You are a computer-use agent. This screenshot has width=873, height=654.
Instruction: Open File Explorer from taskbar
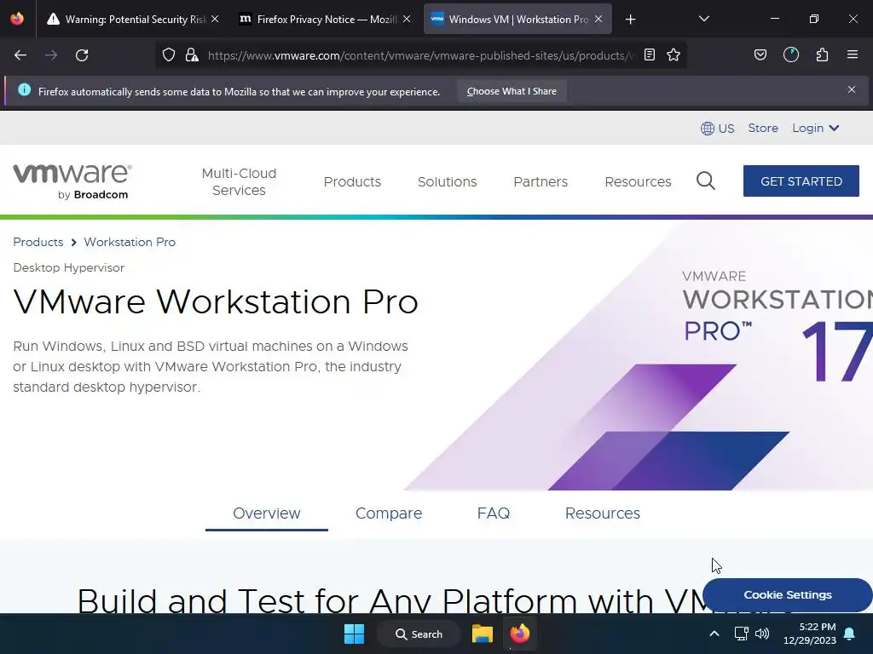(483, 634)
